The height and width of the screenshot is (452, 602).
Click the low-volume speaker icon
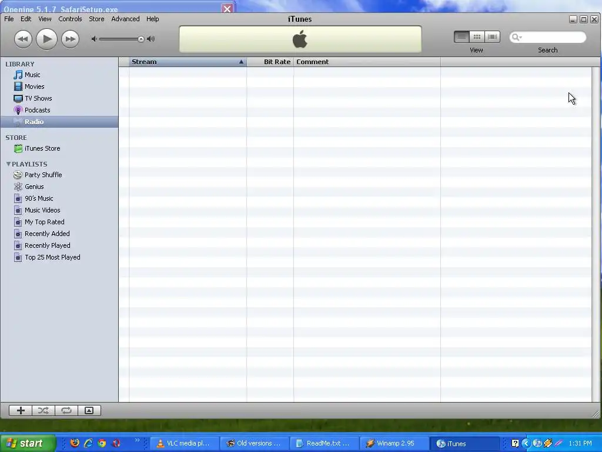click(94, 39)
